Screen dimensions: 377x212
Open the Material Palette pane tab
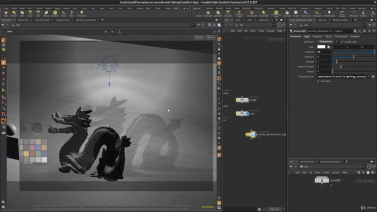tap(307, 161)
